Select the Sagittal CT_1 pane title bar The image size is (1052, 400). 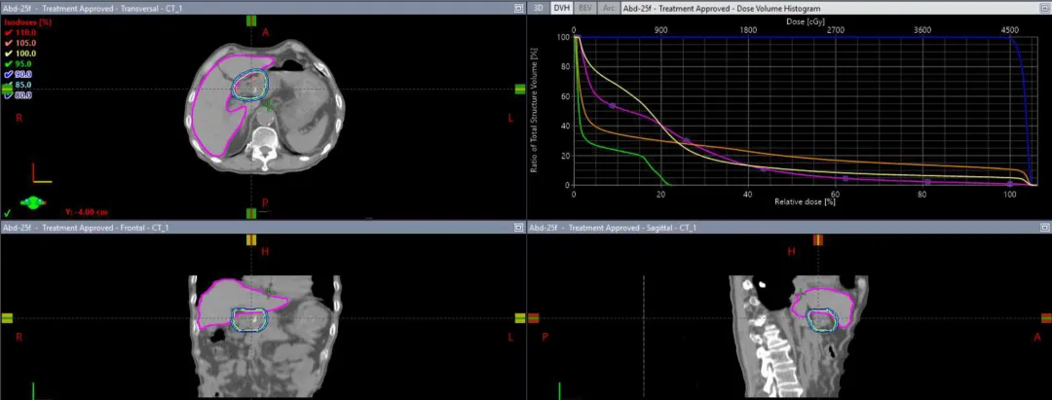coord(789,228)
